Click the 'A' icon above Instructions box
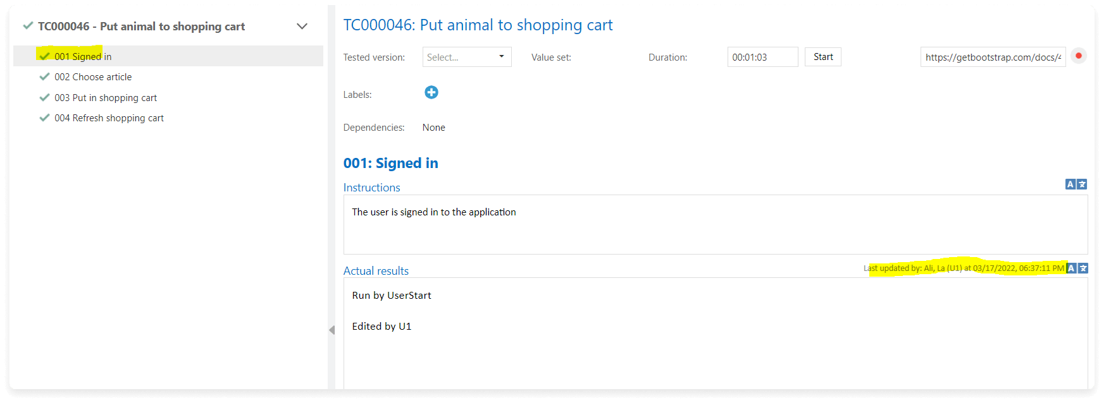1104x403 pixels. coord(1070,184)
